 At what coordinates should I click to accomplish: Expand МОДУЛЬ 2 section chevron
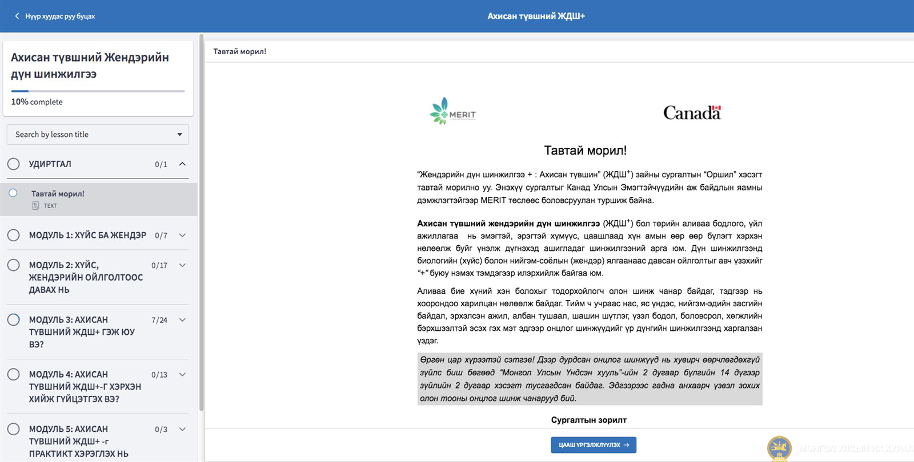coord(182,265)
